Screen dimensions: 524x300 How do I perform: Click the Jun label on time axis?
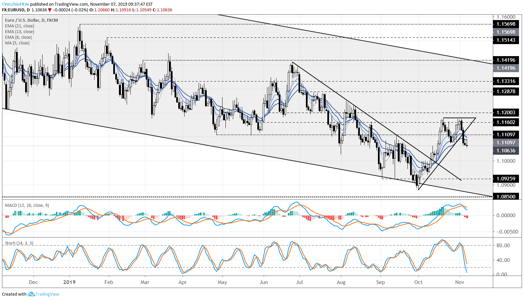[264, 282]
